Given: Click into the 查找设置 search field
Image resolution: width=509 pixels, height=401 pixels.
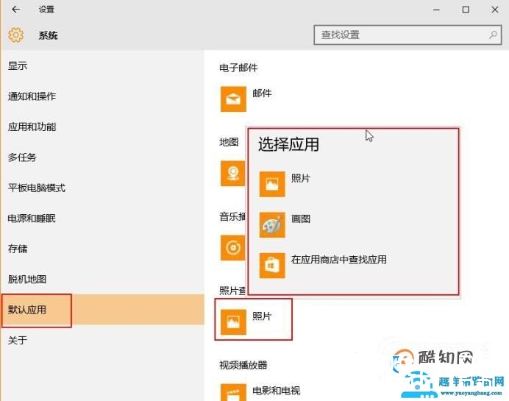Looking at the screenshot, I should point(407,35).
